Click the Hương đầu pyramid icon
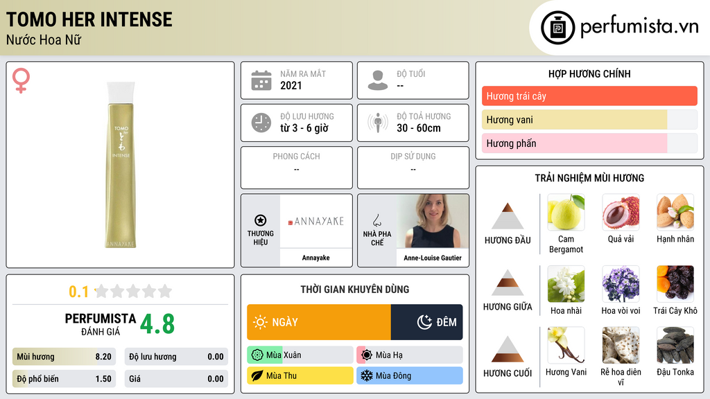710x399 pixels. [x=508, y=216]
